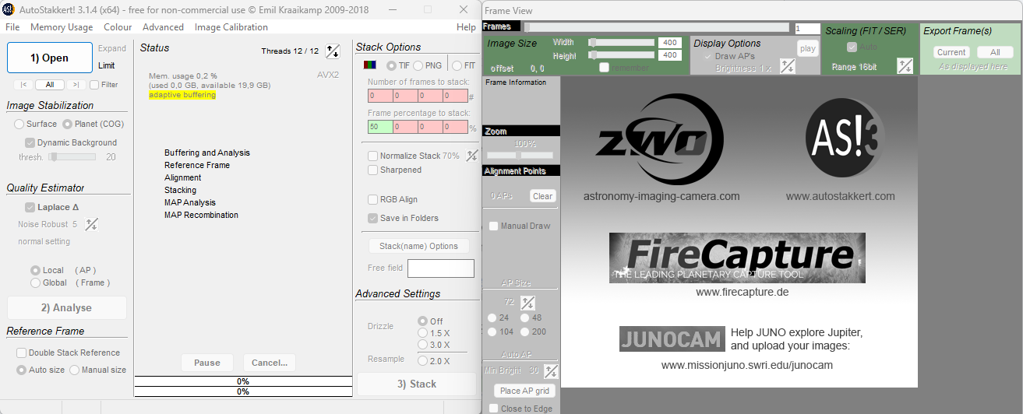Screen dimensions: 1023x414
Task: Click the FireCapture banner image
Action: coord(737,258)
